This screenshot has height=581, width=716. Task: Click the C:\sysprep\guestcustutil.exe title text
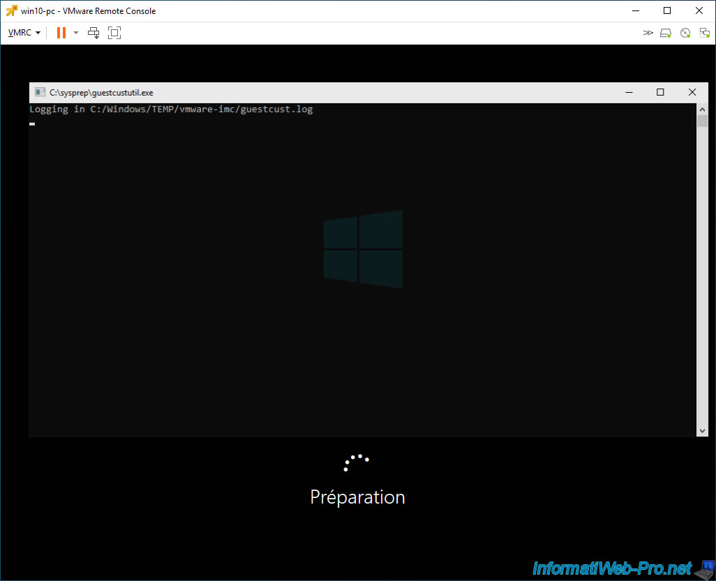tap(101, 93)
